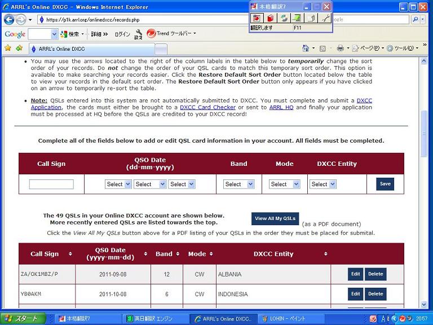The image size is (433, 325).
Task: Click the Trend toolbar logo icon
Action: point(151,34)
